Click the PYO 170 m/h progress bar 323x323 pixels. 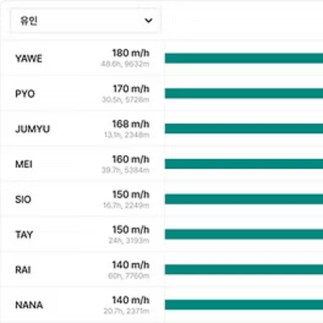click(x=244, y=94)
